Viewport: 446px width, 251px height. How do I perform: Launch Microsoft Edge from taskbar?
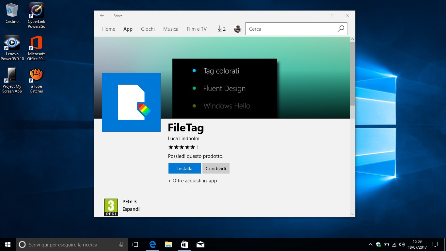tap(152, 244)
